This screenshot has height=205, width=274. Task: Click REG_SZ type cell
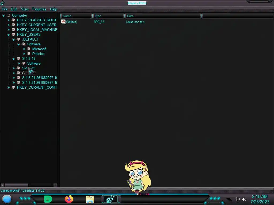(x=99, y=22)
